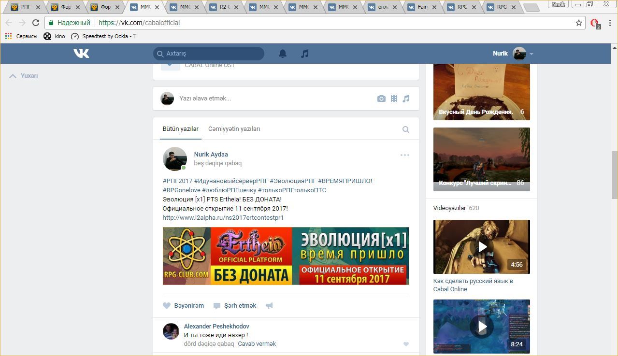
Task: Open the kino bookmark
Action: point(54,36)
